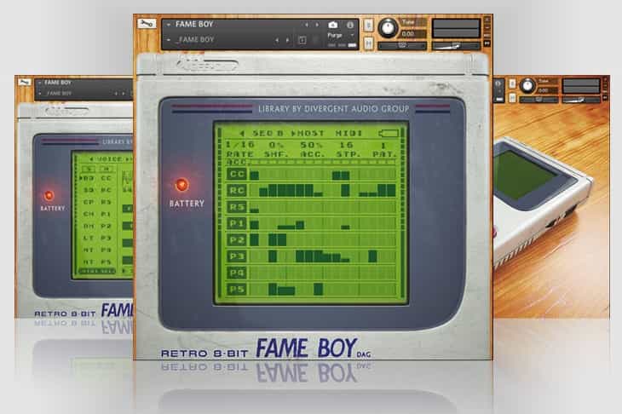622x414 pixels.
Task: Select the P4 sequencer row label
Action: (237, 273)
